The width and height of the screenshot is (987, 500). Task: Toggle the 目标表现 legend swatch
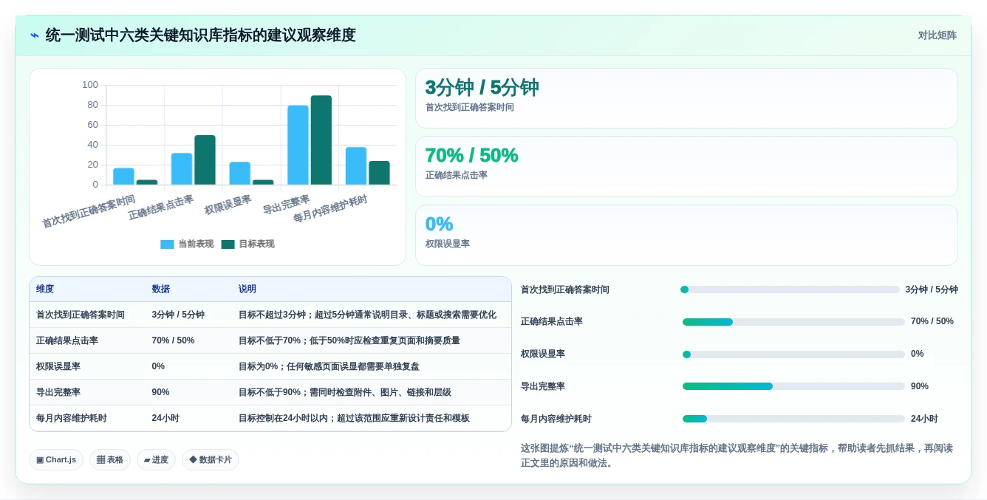tap(228, 244)
